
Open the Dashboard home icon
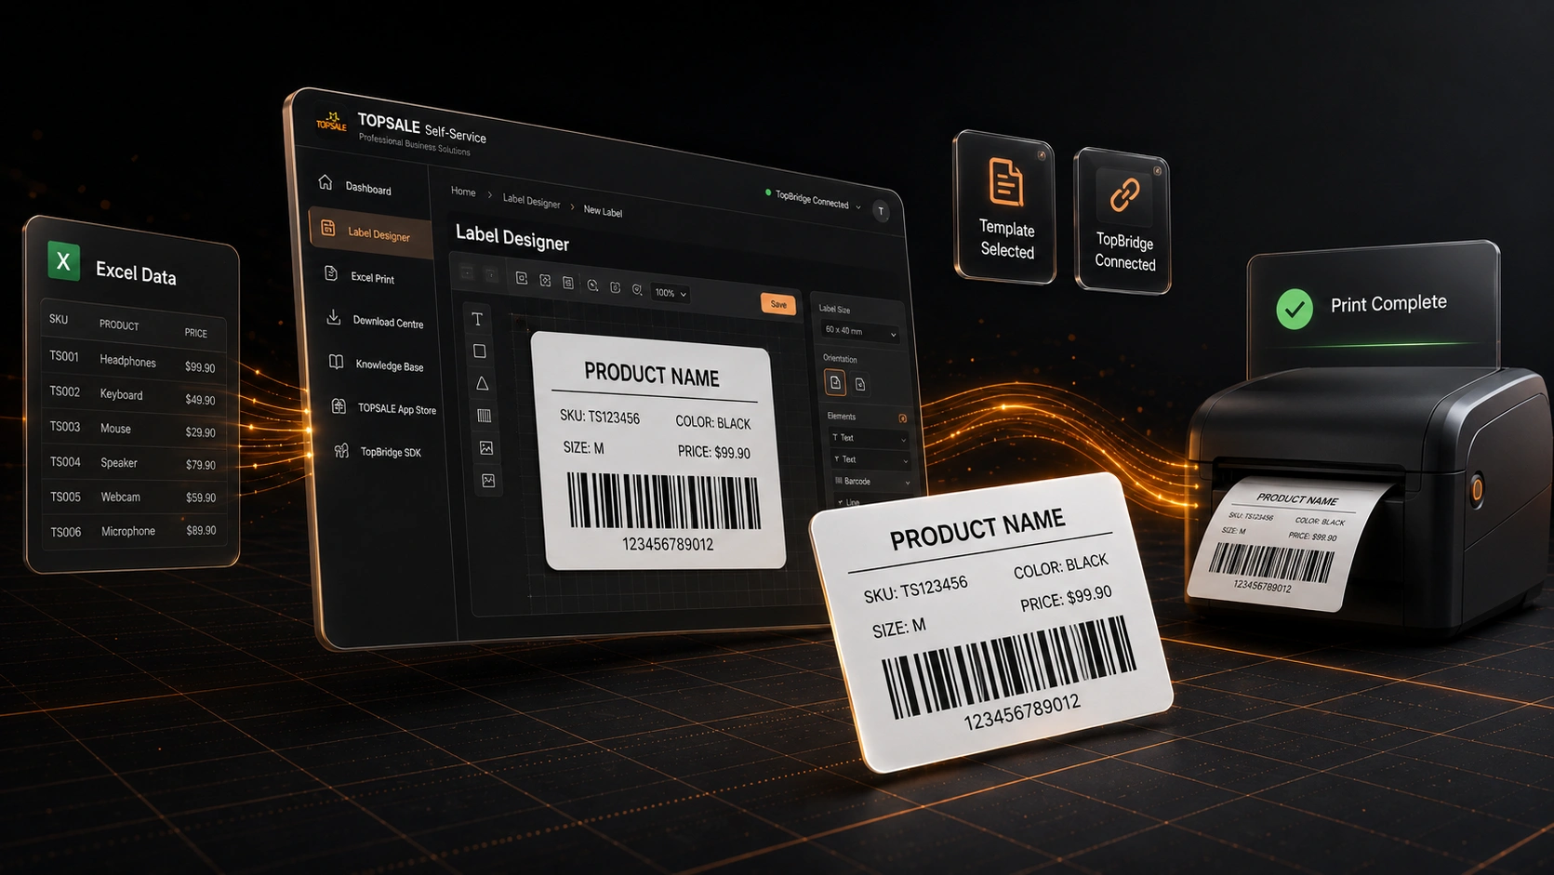click(325, 181)
